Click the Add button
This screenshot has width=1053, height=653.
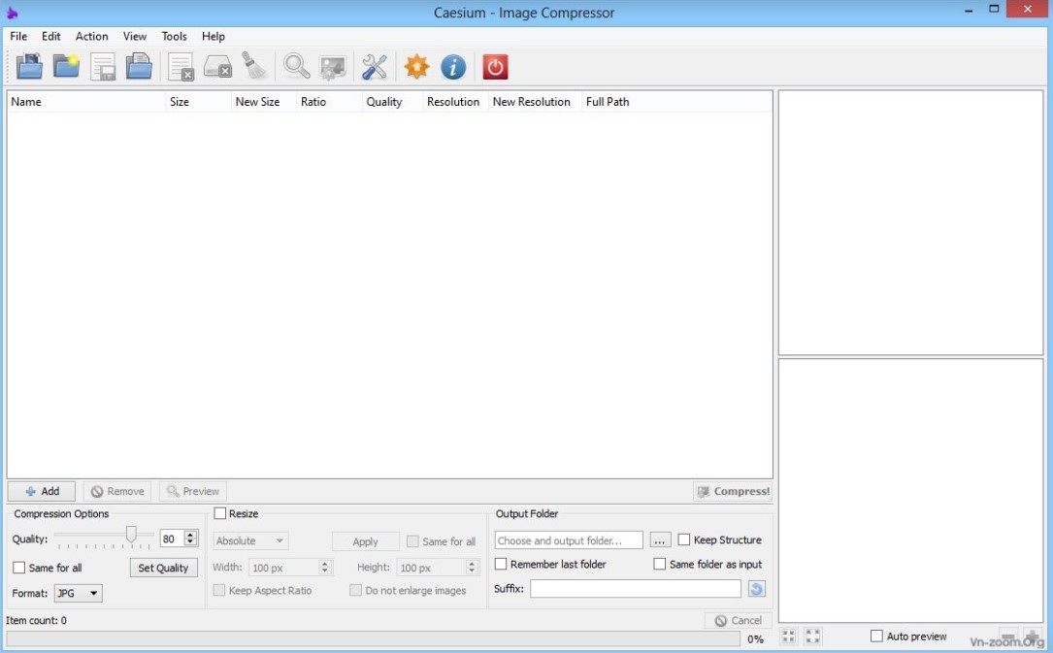(x=42, y=491)
